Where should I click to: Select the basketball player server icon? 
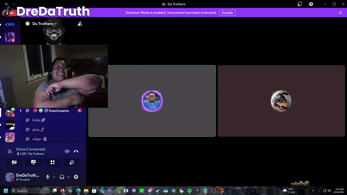point(10,137)
